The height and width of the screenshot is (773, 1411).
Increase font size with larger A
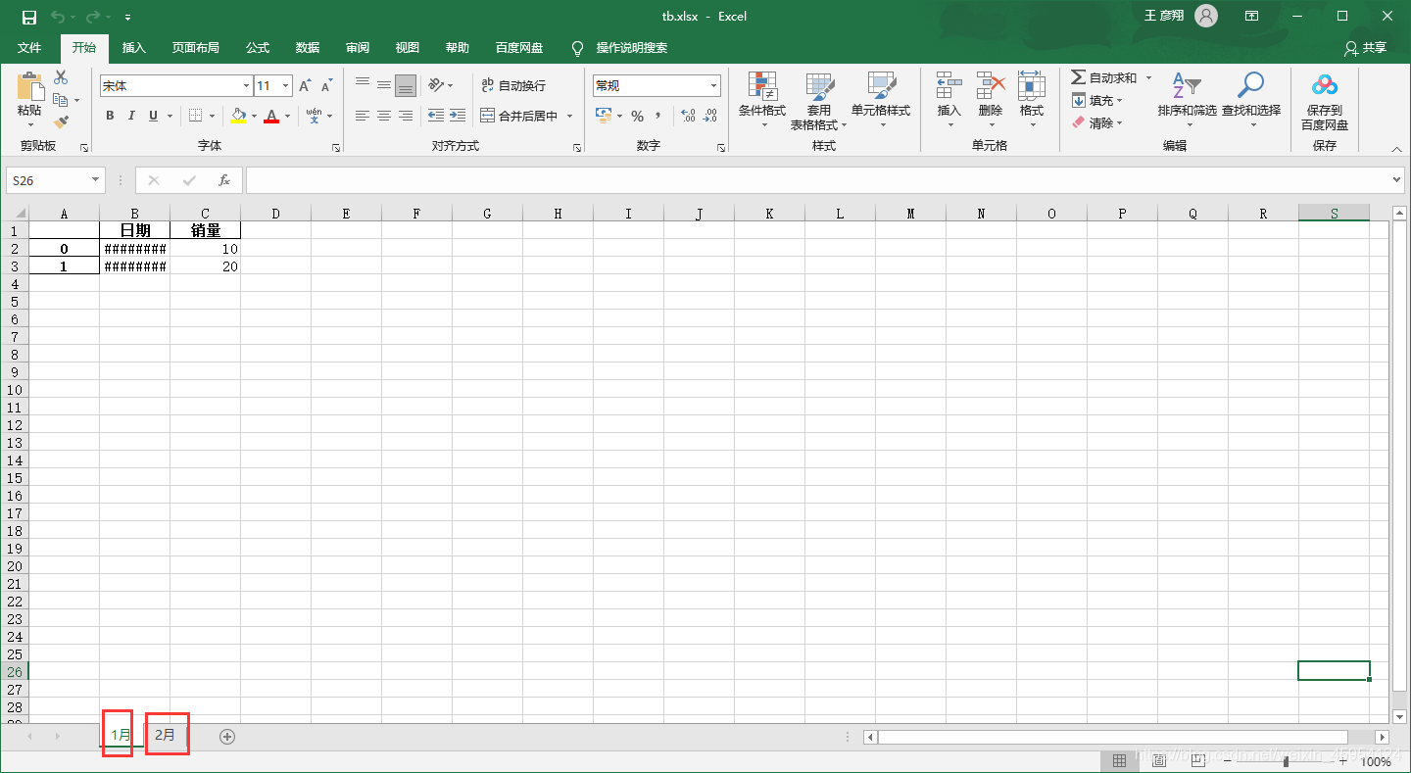pos(305,86)
